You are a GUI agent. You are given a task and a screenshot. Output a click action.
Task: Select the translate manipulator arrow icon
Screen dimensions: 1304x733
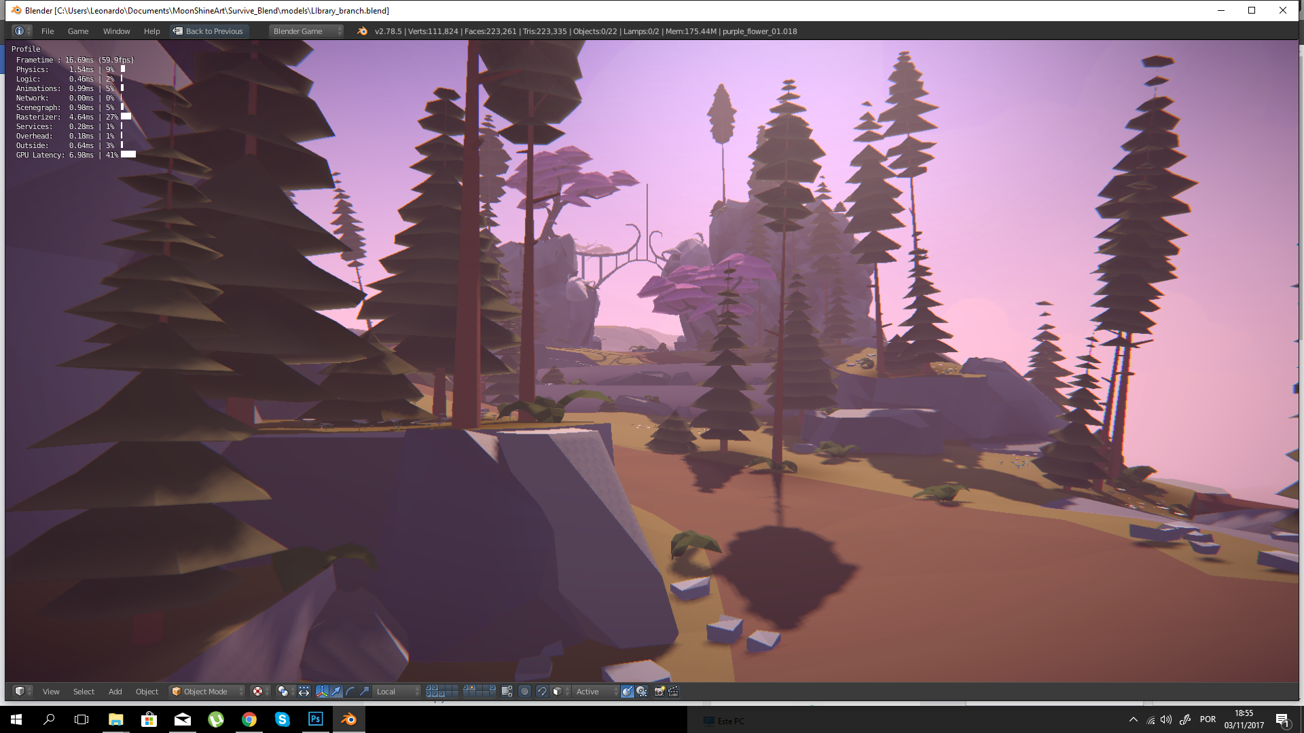pyautogui.click(x=336, y=692)
